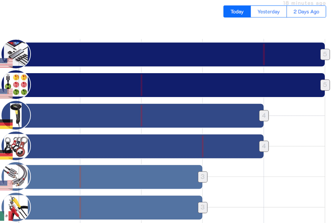Image resolution: width=333 pixels, height=223 pixels.
Task: Click the 4 badge on the barcode scanner bar
Action: click(264, 116)
